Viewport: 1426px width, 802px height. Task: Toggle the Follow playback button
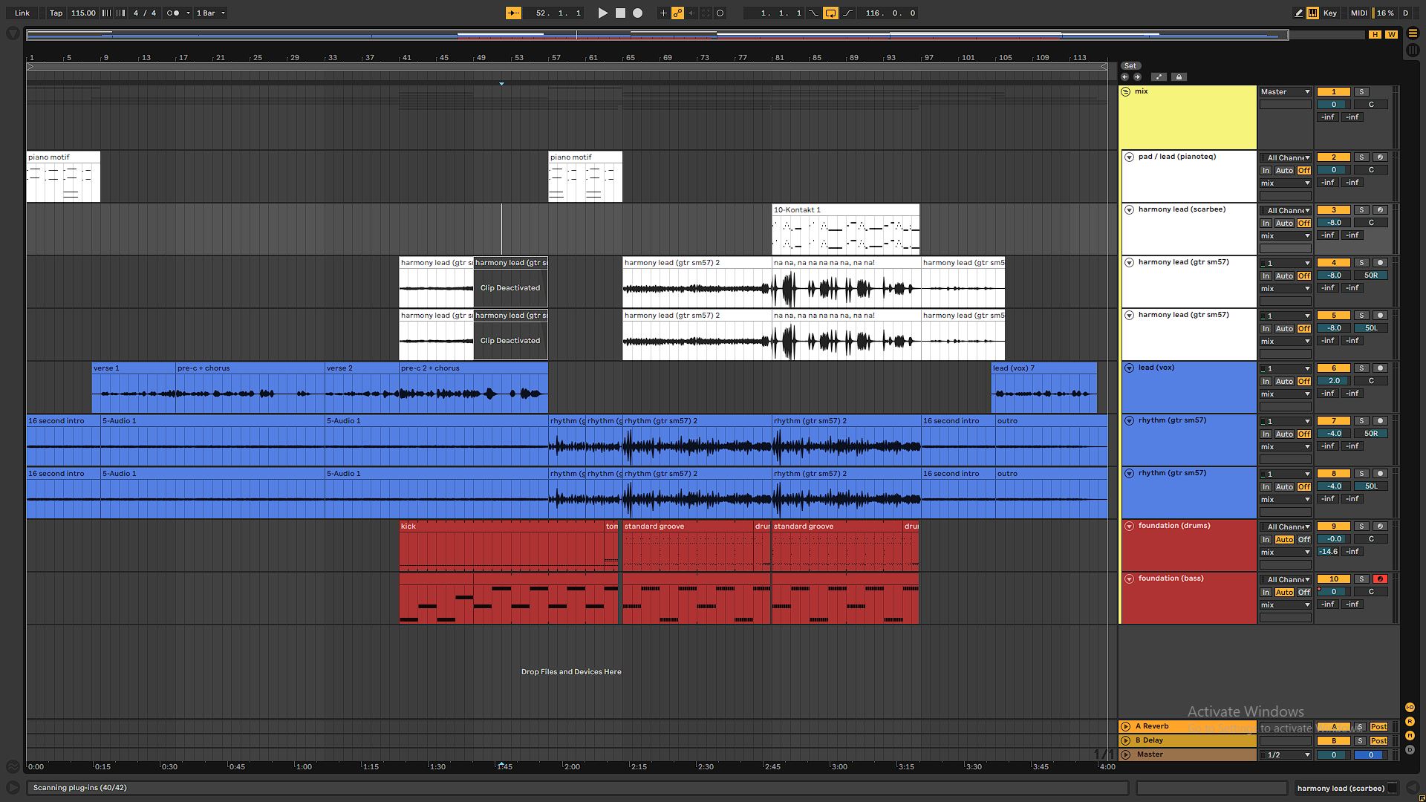(513, 13)
